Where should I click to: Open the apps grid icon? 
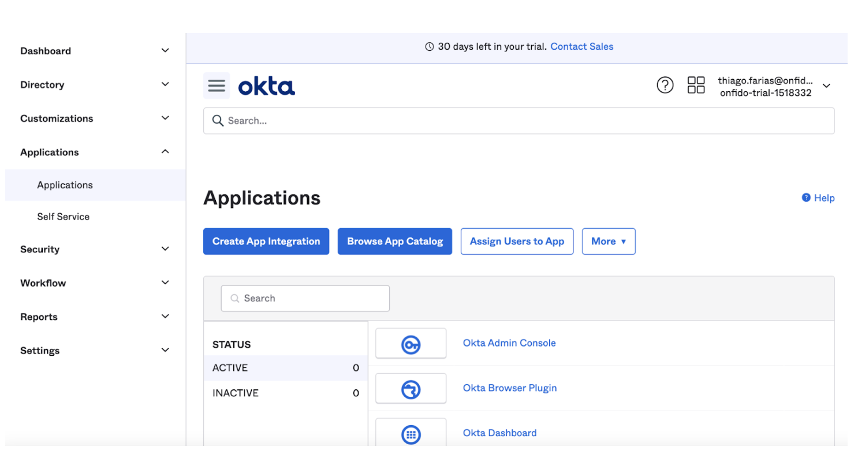pos(696,85)
